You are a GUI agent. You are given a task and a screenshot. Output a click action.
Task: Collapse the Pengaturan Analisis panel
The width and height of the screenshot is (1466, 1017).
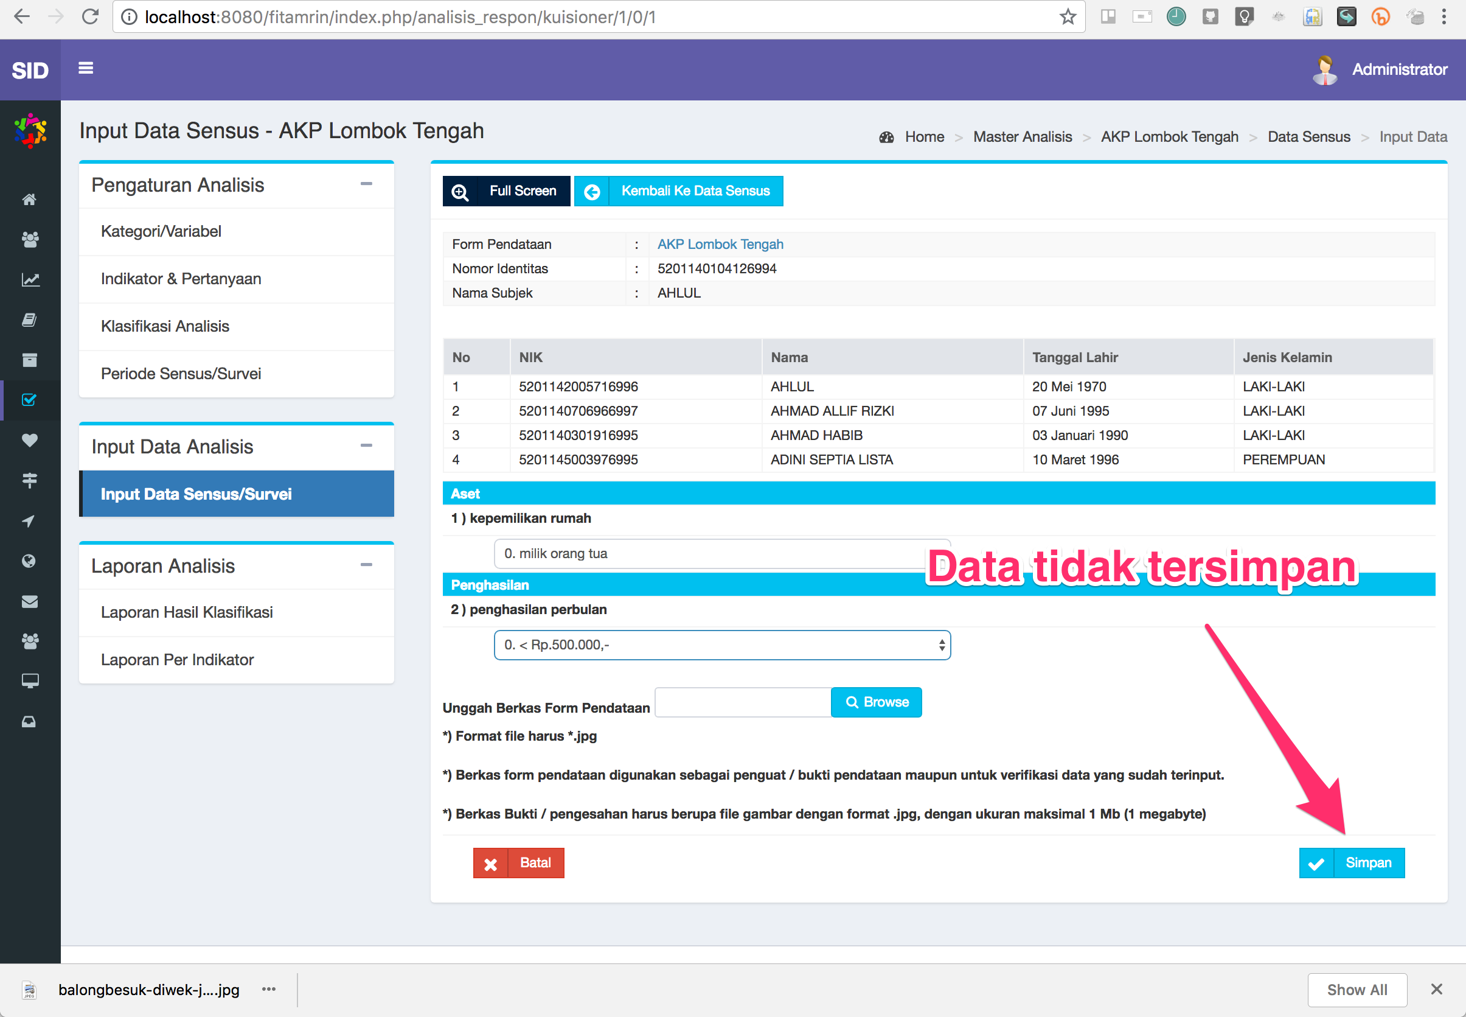(366, 184)
